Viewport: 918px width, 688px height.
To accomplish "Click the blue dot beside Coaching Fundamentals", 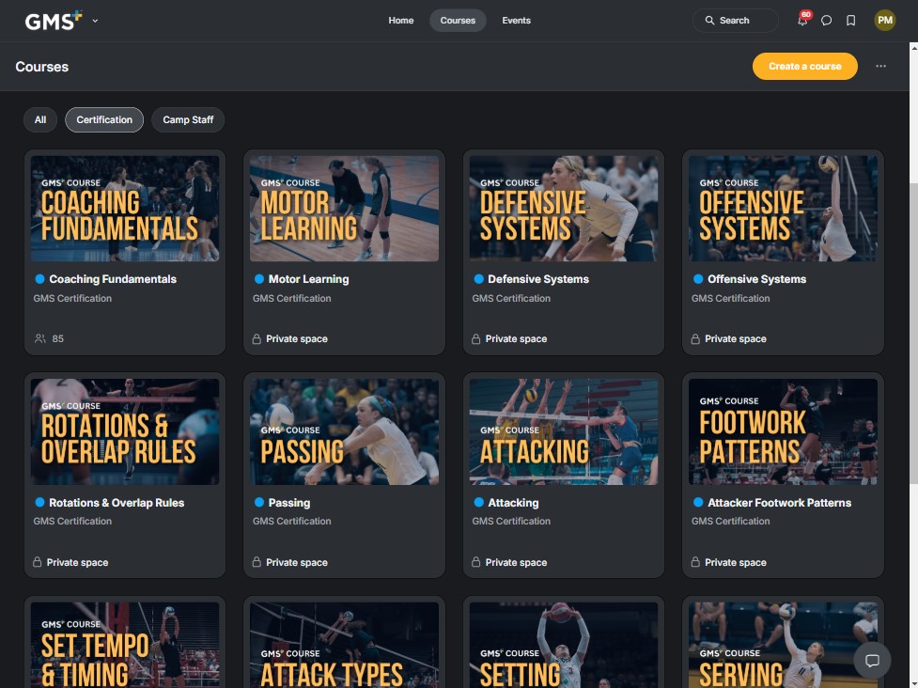I will 39,279.
